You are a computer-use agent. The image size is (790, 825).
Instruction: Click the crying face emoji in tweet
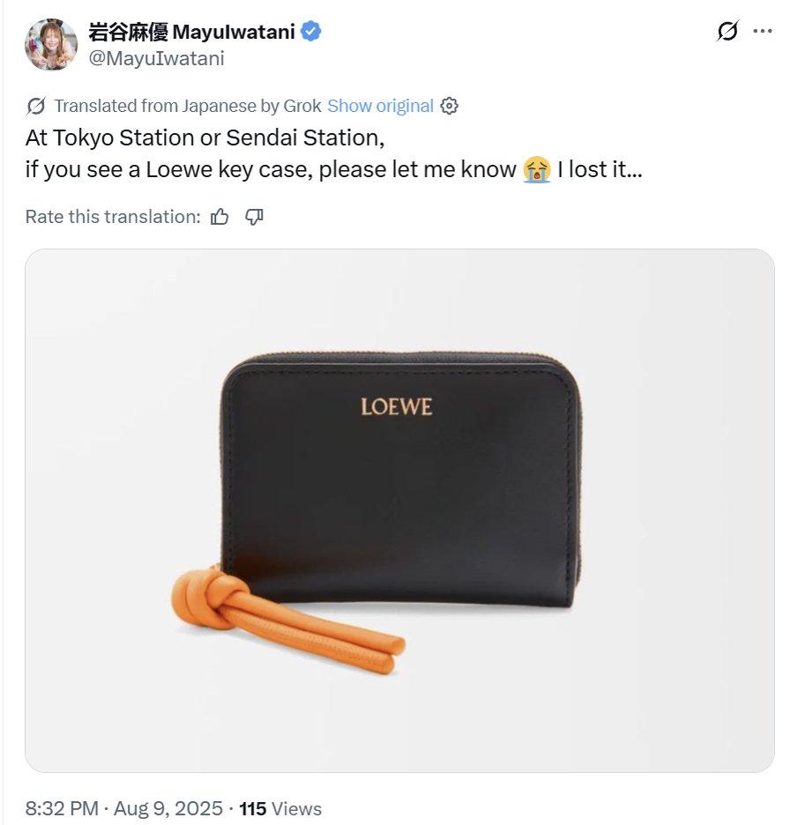(536, 169)
